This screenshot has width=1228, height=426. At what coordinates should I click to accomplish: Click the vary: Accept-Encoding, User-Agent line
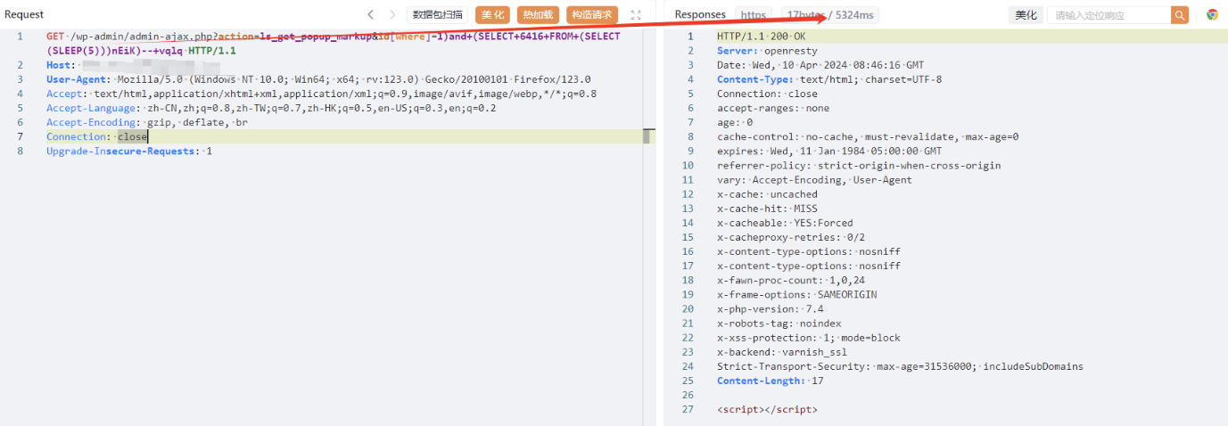pos(814,179)
